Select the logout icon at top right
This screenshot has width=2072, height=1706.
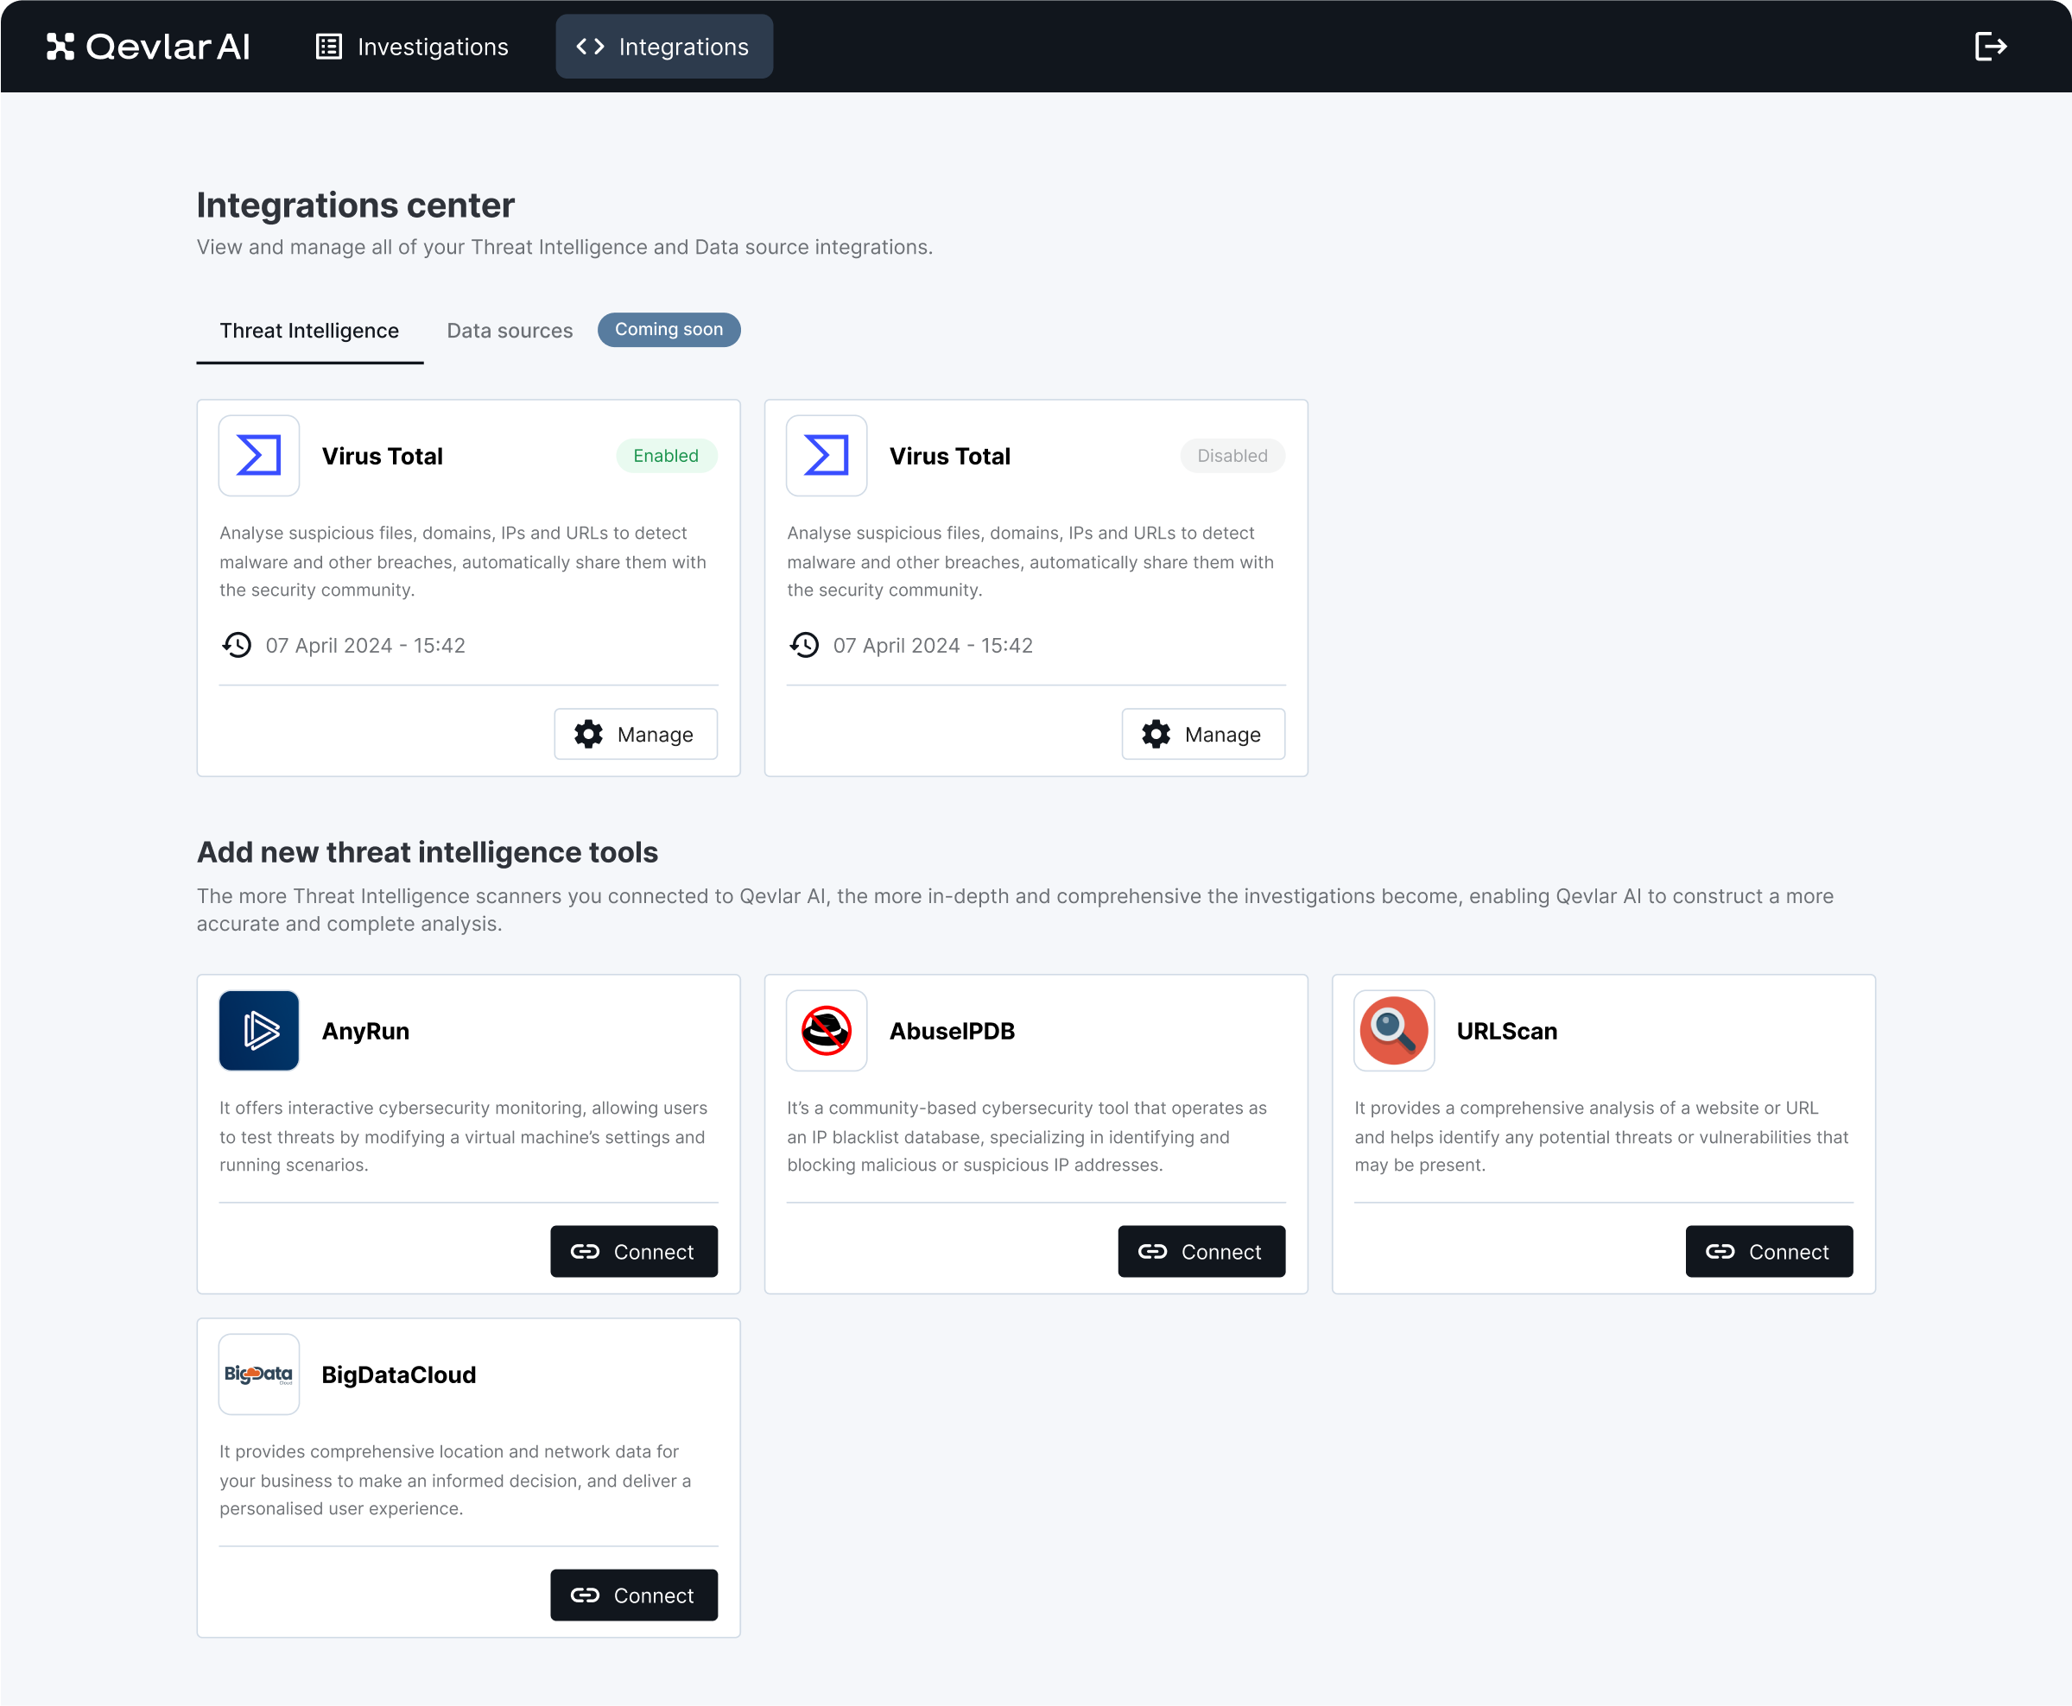[1992, 45]
